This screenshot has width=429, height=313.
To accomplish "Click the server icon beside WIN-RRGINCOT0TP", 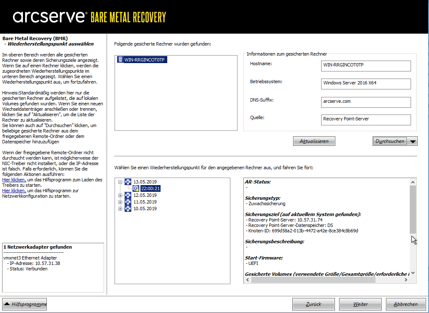I will pyautogui.click(x=120, y=59).
